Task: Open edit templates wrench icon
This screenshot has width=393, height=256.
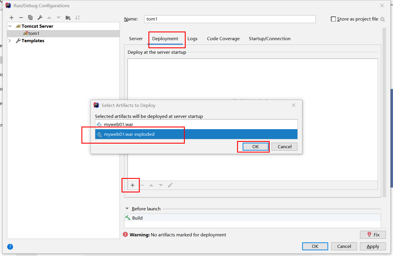Action: click(40, 18)
